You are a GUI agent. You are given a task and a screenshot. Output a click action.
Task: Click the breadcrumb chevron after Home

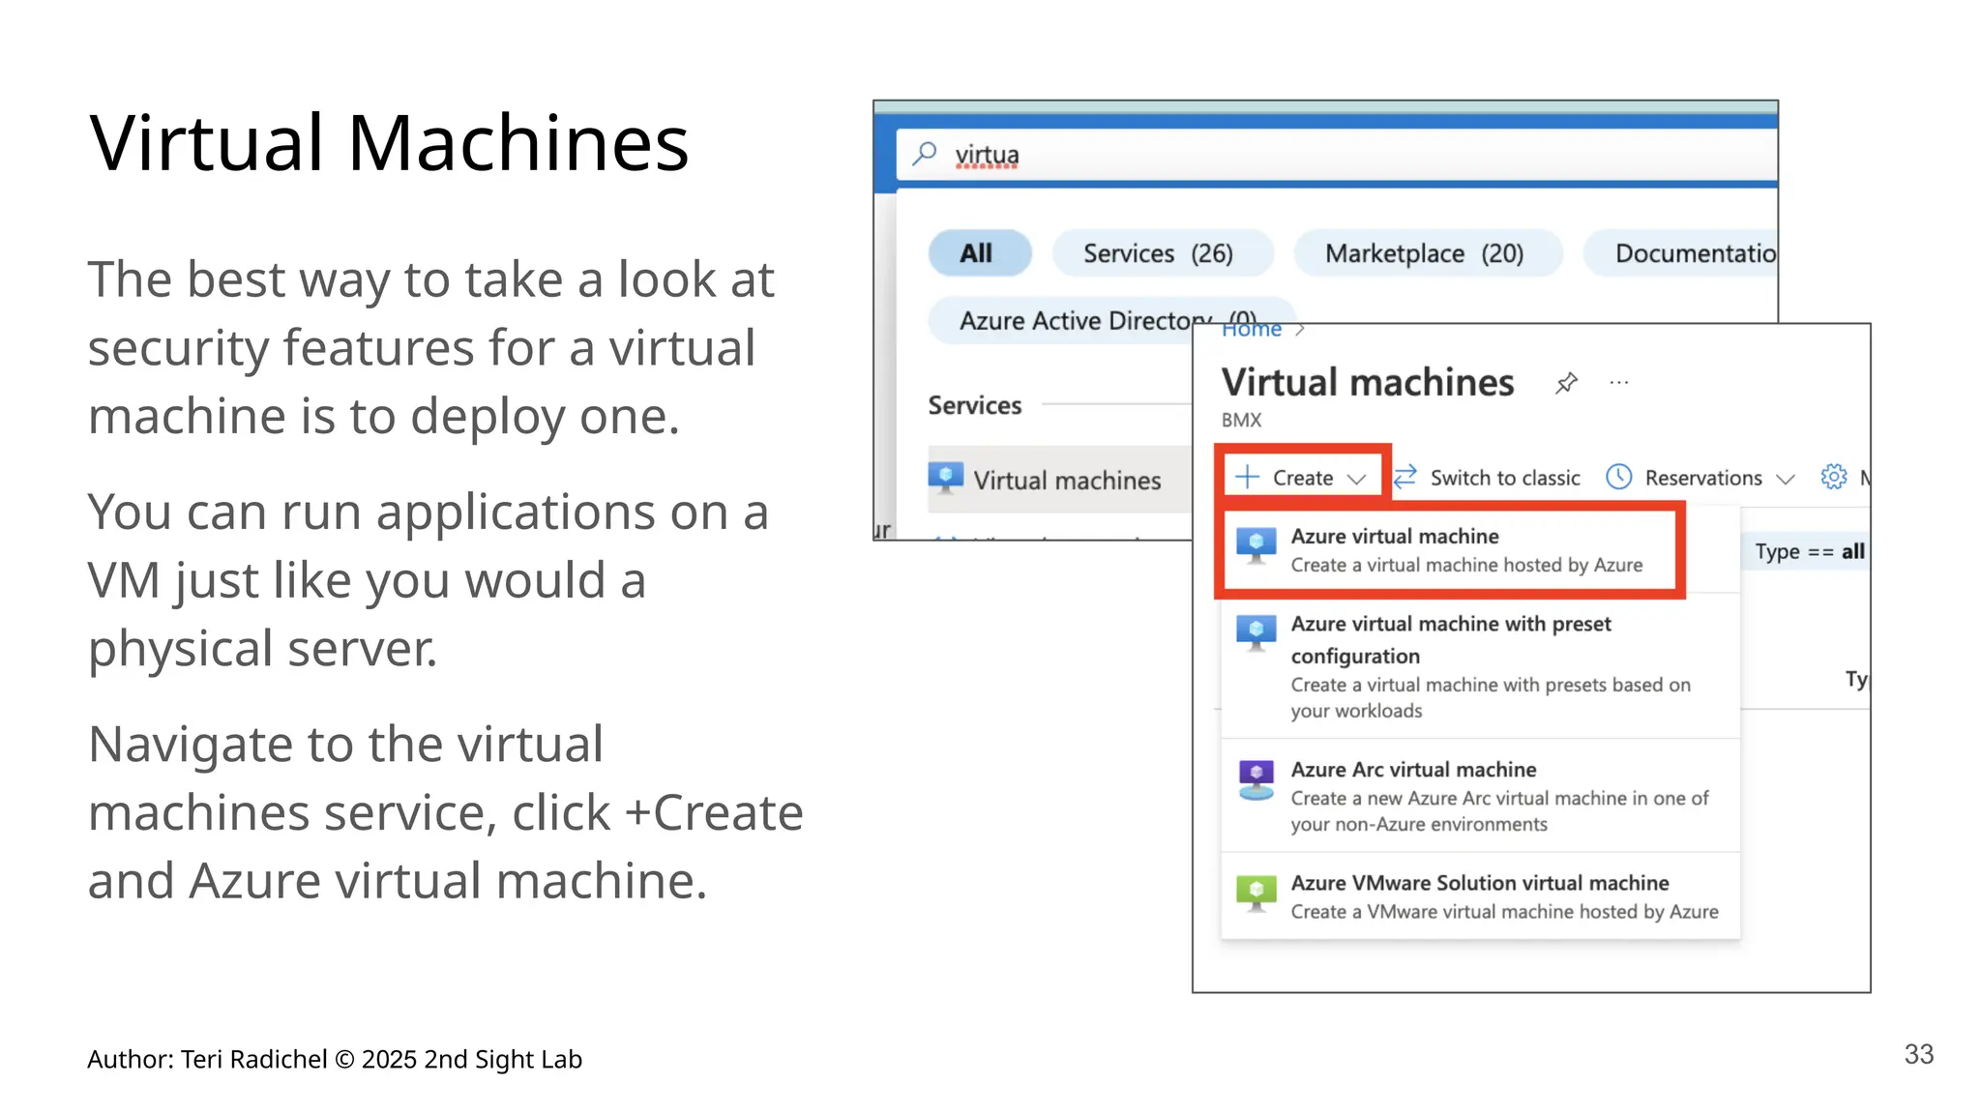(1300, 331)
